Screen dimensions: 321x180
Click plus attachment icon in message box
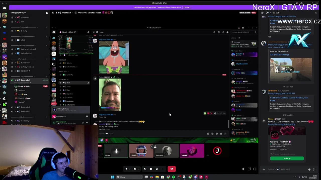point(264,169)
